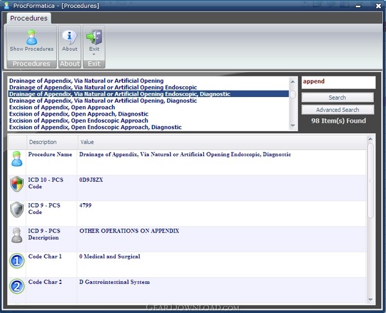Open the About info bubble icon

[69, 37]
